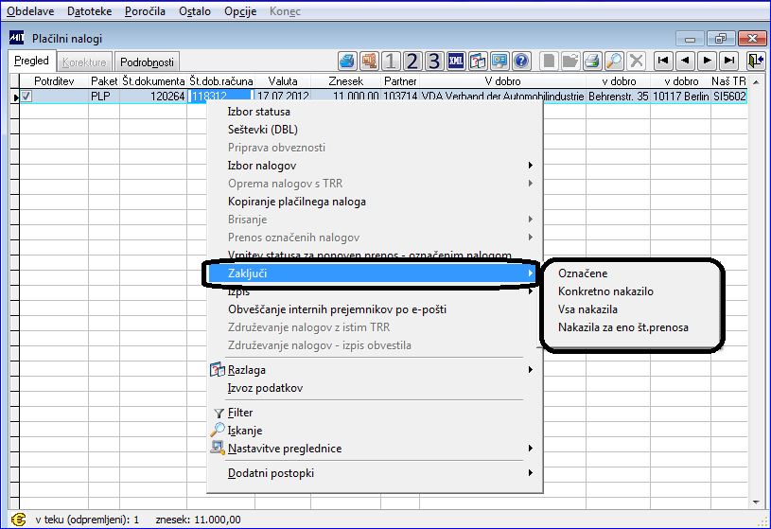Select Izvoz podatkov in context menu

pyautogui.click(x=265, y=388)
